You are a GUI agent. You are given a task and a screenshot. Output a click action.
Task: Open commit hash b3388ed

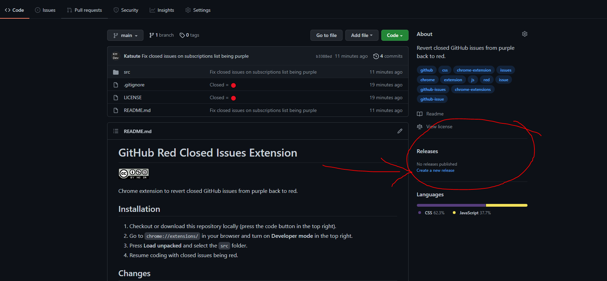coord(324,56)
